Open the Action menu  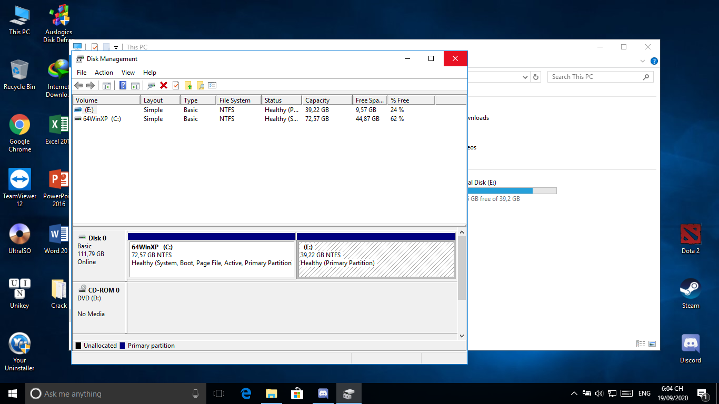coord(104,73)
